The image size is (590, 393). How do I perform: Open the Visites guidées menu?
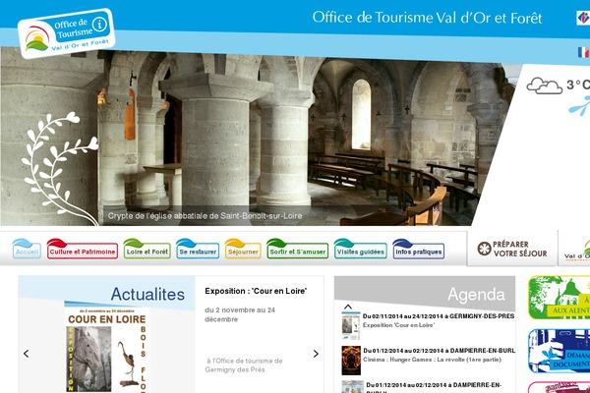(360, 249)
